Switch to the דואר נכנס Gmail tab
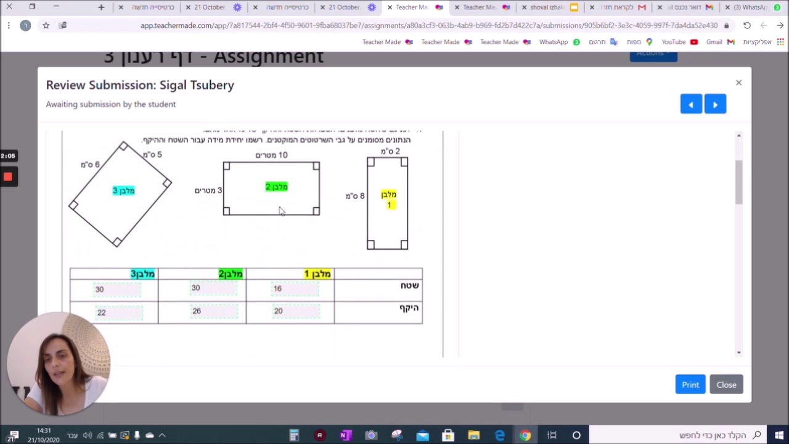The width and height of the screenshot is (789, 444). pos(685,7)
